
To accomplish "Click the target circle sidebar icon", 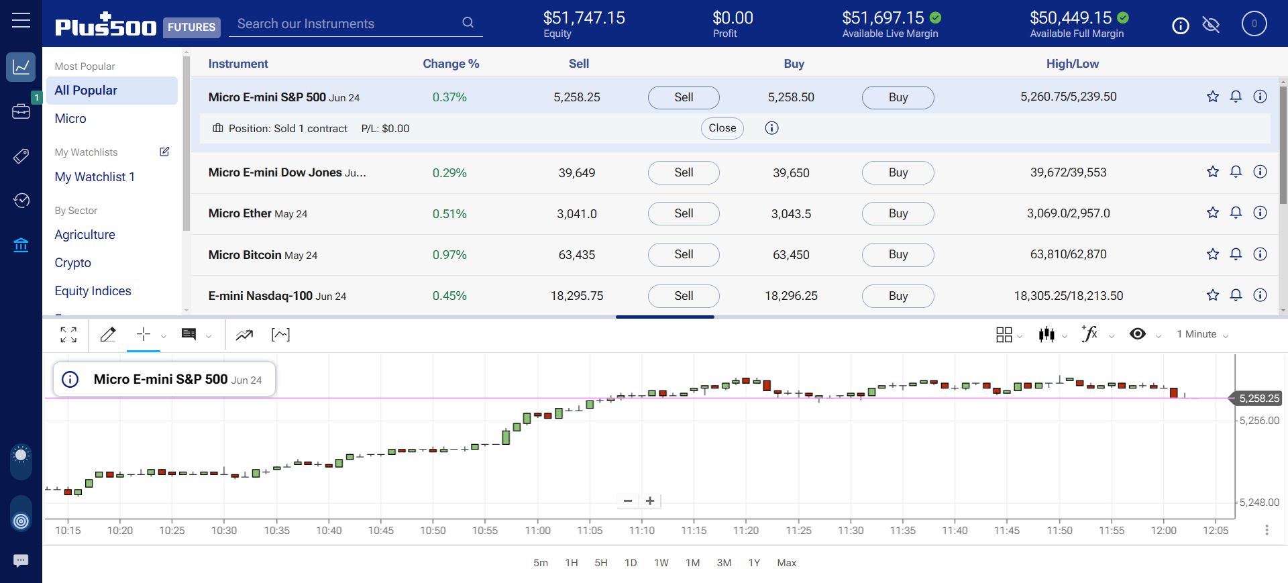I will [21, 521].
